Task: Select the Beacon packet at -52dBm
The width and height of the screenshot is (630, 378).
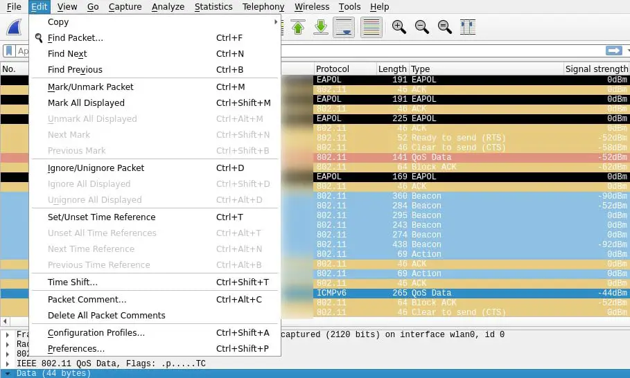Action: click(471, 206)
